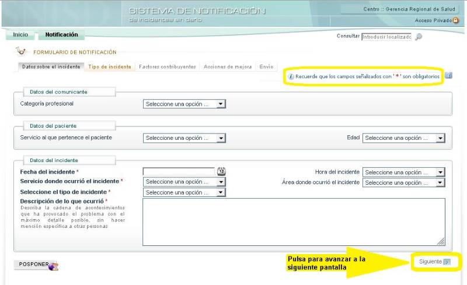
Task: Click the padlock icon next to Acceso Privado
Action: click(x=456, y=20)
